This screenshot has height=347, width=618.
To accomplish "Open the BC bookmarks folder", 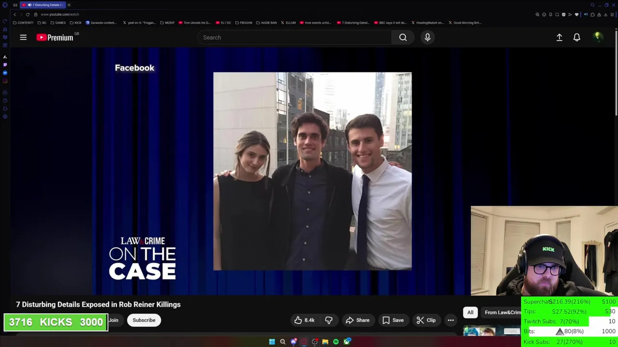I will point(42,23).
